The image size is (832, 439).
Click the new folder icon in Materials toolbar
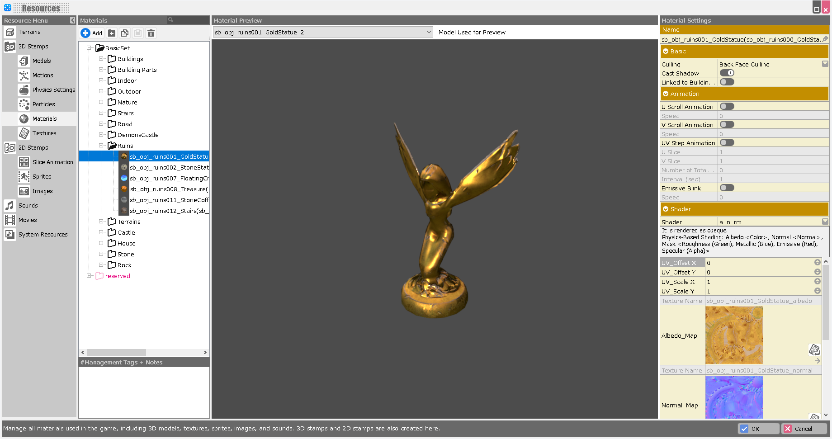(112, 33)
